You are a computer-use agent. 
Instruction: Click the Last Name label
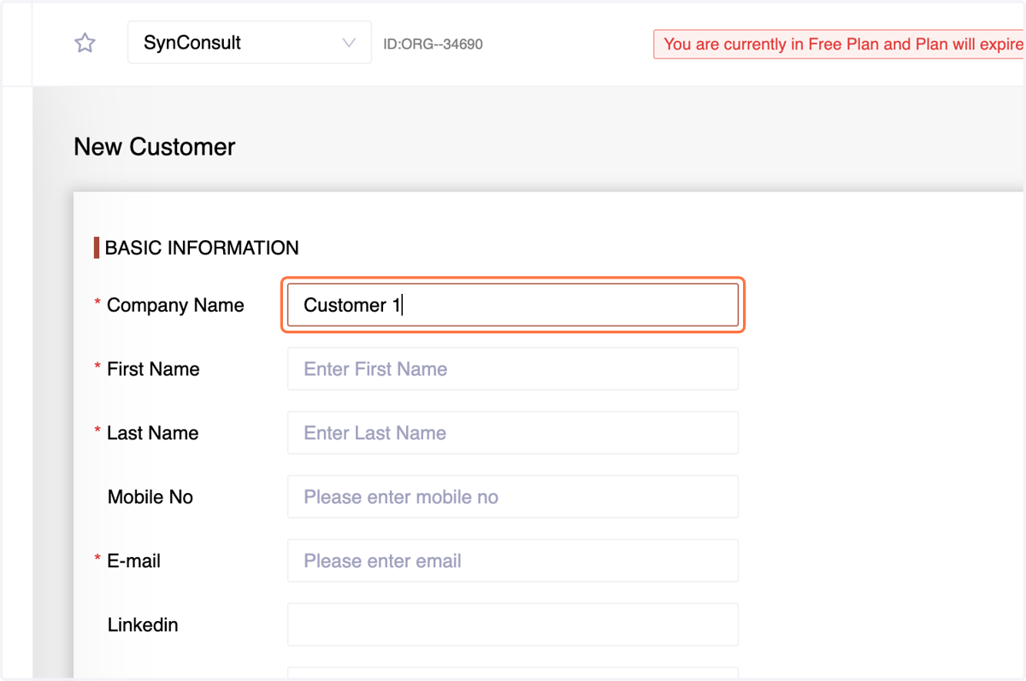pyautogui.click(x=152, y=433)
